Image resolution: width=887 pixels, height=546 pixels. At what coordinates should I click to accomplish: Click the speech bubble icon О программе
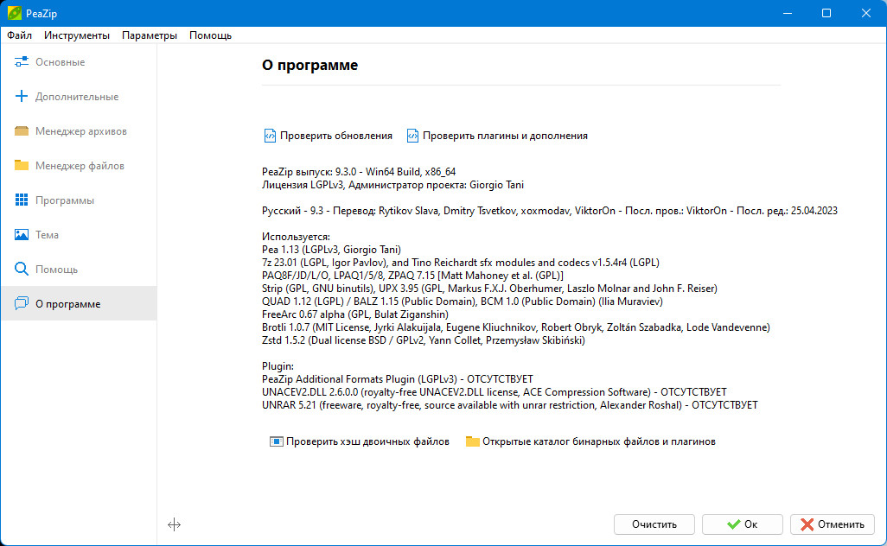[x=22, y=303]
